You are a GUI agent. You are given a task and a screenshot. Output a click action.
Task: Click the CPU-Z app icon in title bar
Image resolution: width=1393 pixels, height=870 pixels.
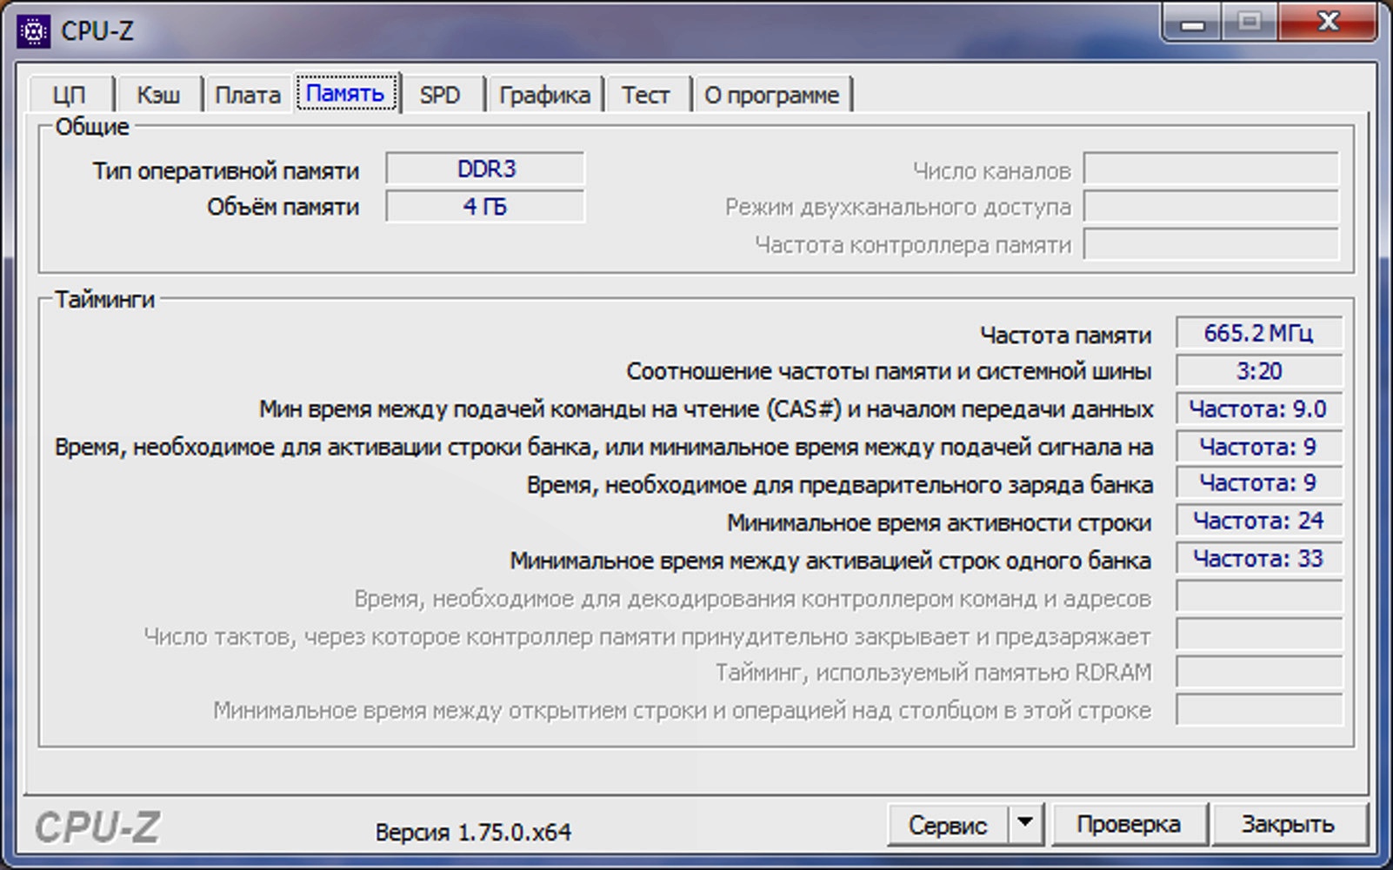coord(33,32)
